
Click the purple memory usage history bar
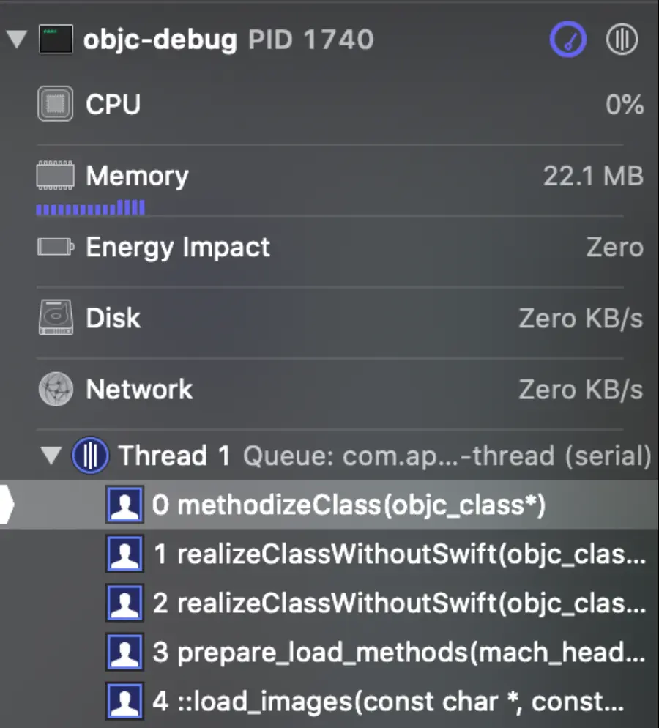91,207
